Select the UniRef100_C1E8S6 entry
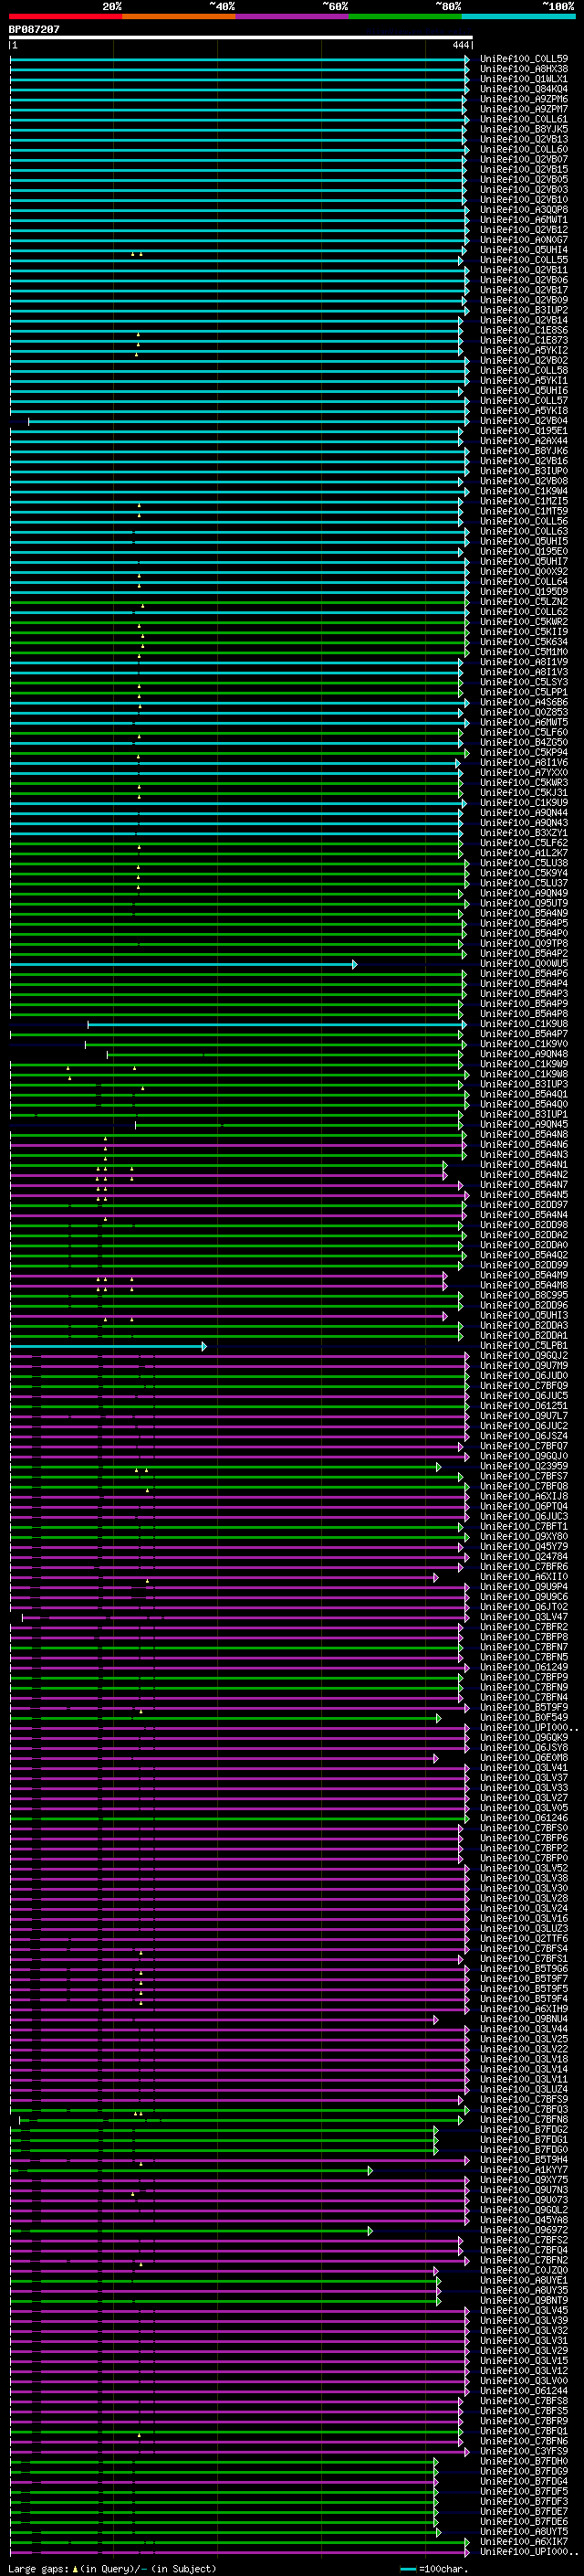584x2576 pixels. pyautogui.click(x=524, y=330)
